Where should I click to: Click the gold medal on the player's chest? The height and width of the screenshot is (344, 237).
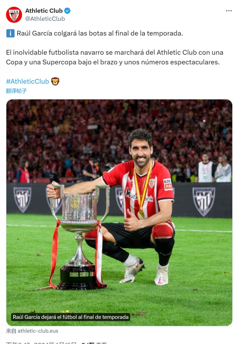click(x=141, y=214)
